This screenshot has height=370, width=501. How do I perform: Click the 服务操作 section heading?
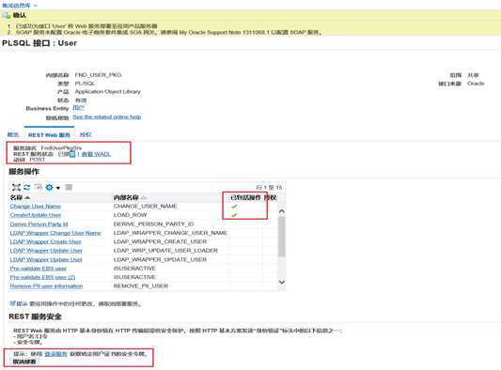click(23, 172)
